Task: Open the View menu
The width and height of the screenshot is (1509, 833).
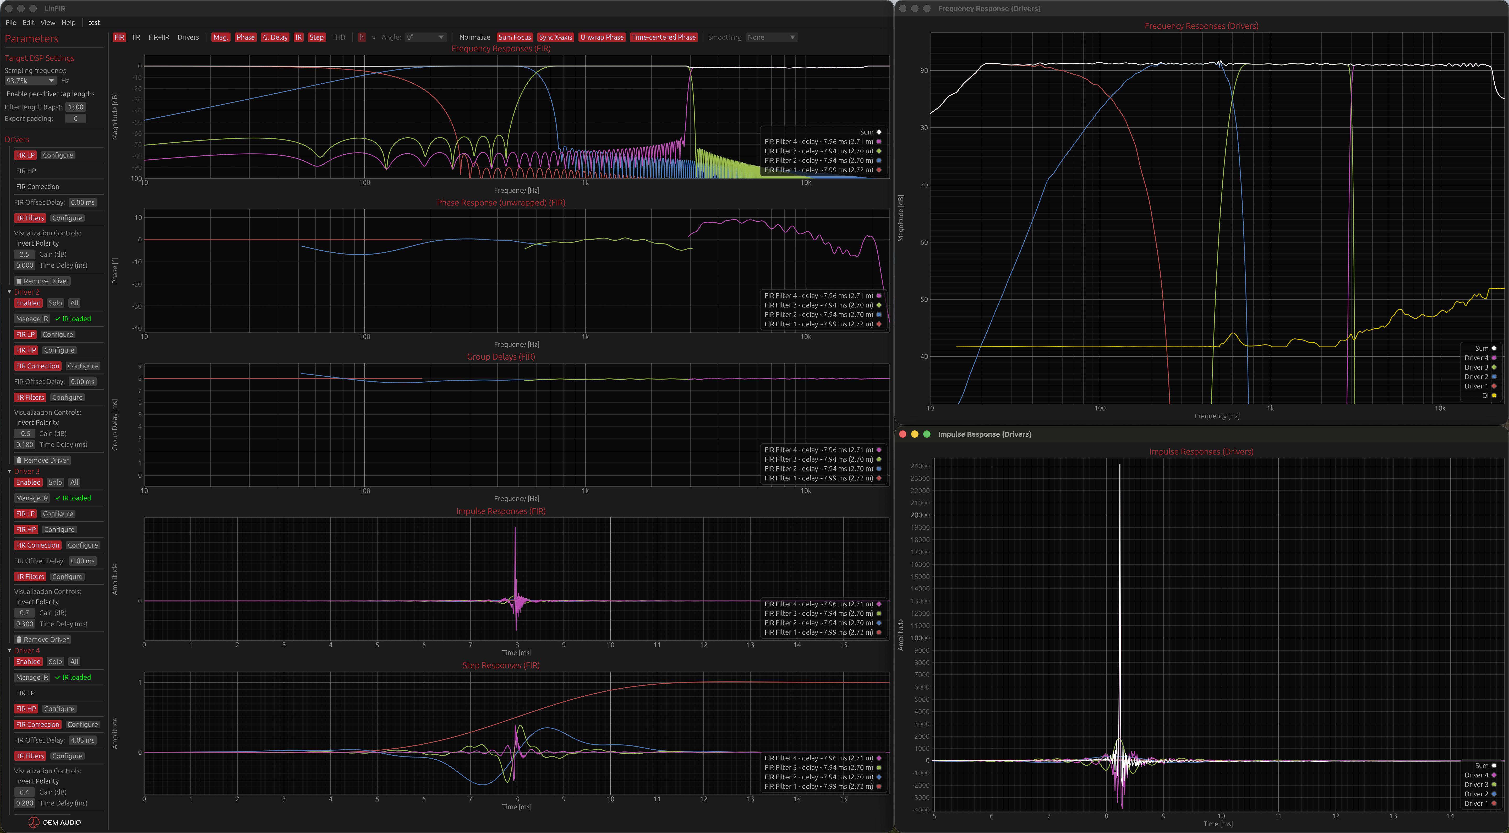Action: pos(47,22)
